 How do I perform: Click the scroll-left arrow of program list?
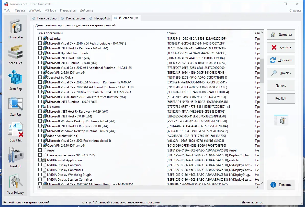(x=39, y=187)
